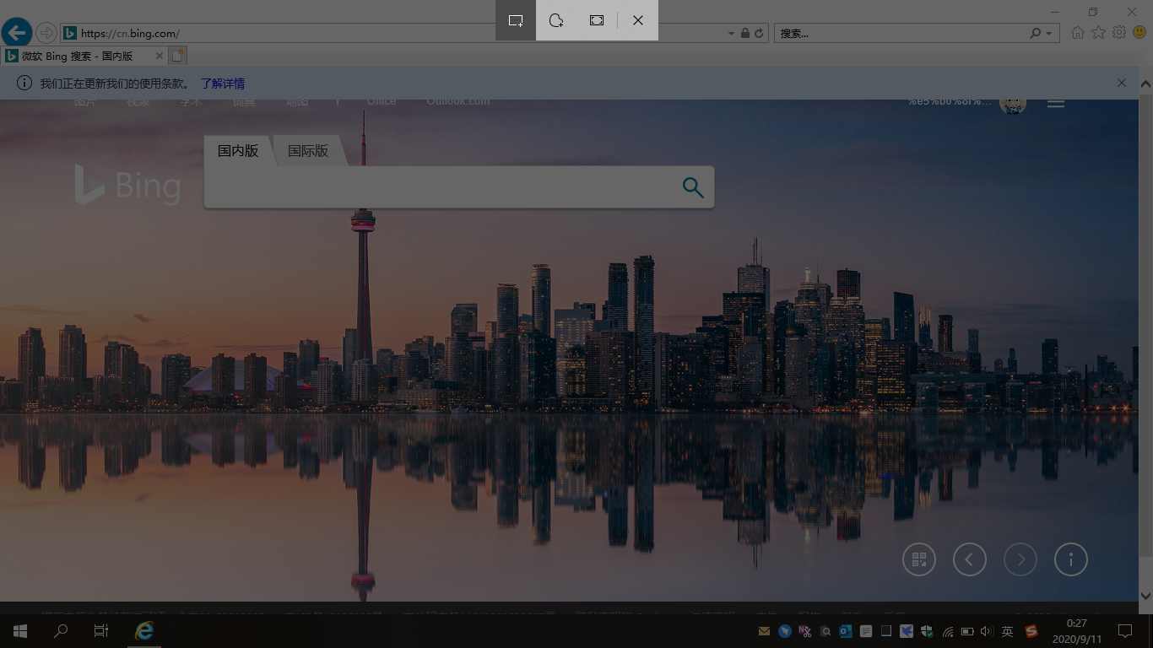Open taskbar search

[61, 631]
